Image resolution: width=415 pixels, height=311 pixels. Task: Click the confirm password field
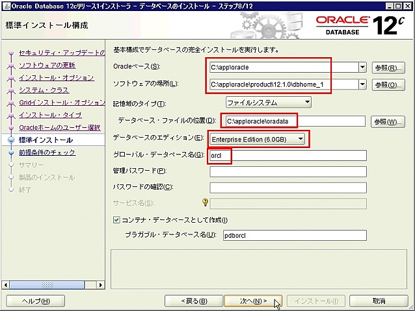click(x=288, y=188)
